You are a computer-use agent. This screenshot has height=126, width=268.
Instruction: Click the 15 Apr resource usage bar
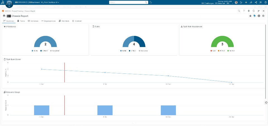(x=168, y=110)
